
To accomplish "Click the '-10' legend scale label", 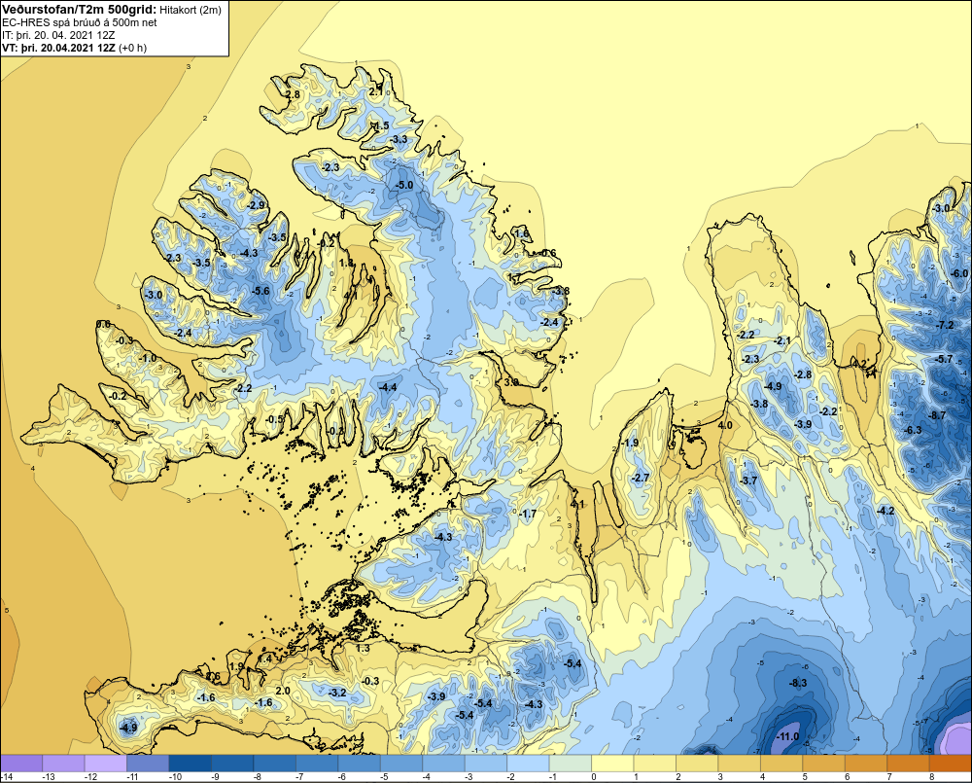I will pyautogui.click(x=174, y=777).
